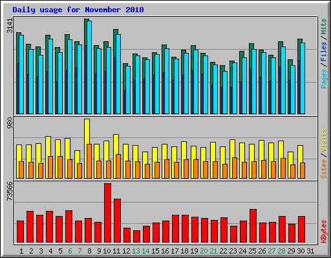This screenshot has height=258, width=331.
Task: Click the green weekend day 7 label
Action: 80,251
